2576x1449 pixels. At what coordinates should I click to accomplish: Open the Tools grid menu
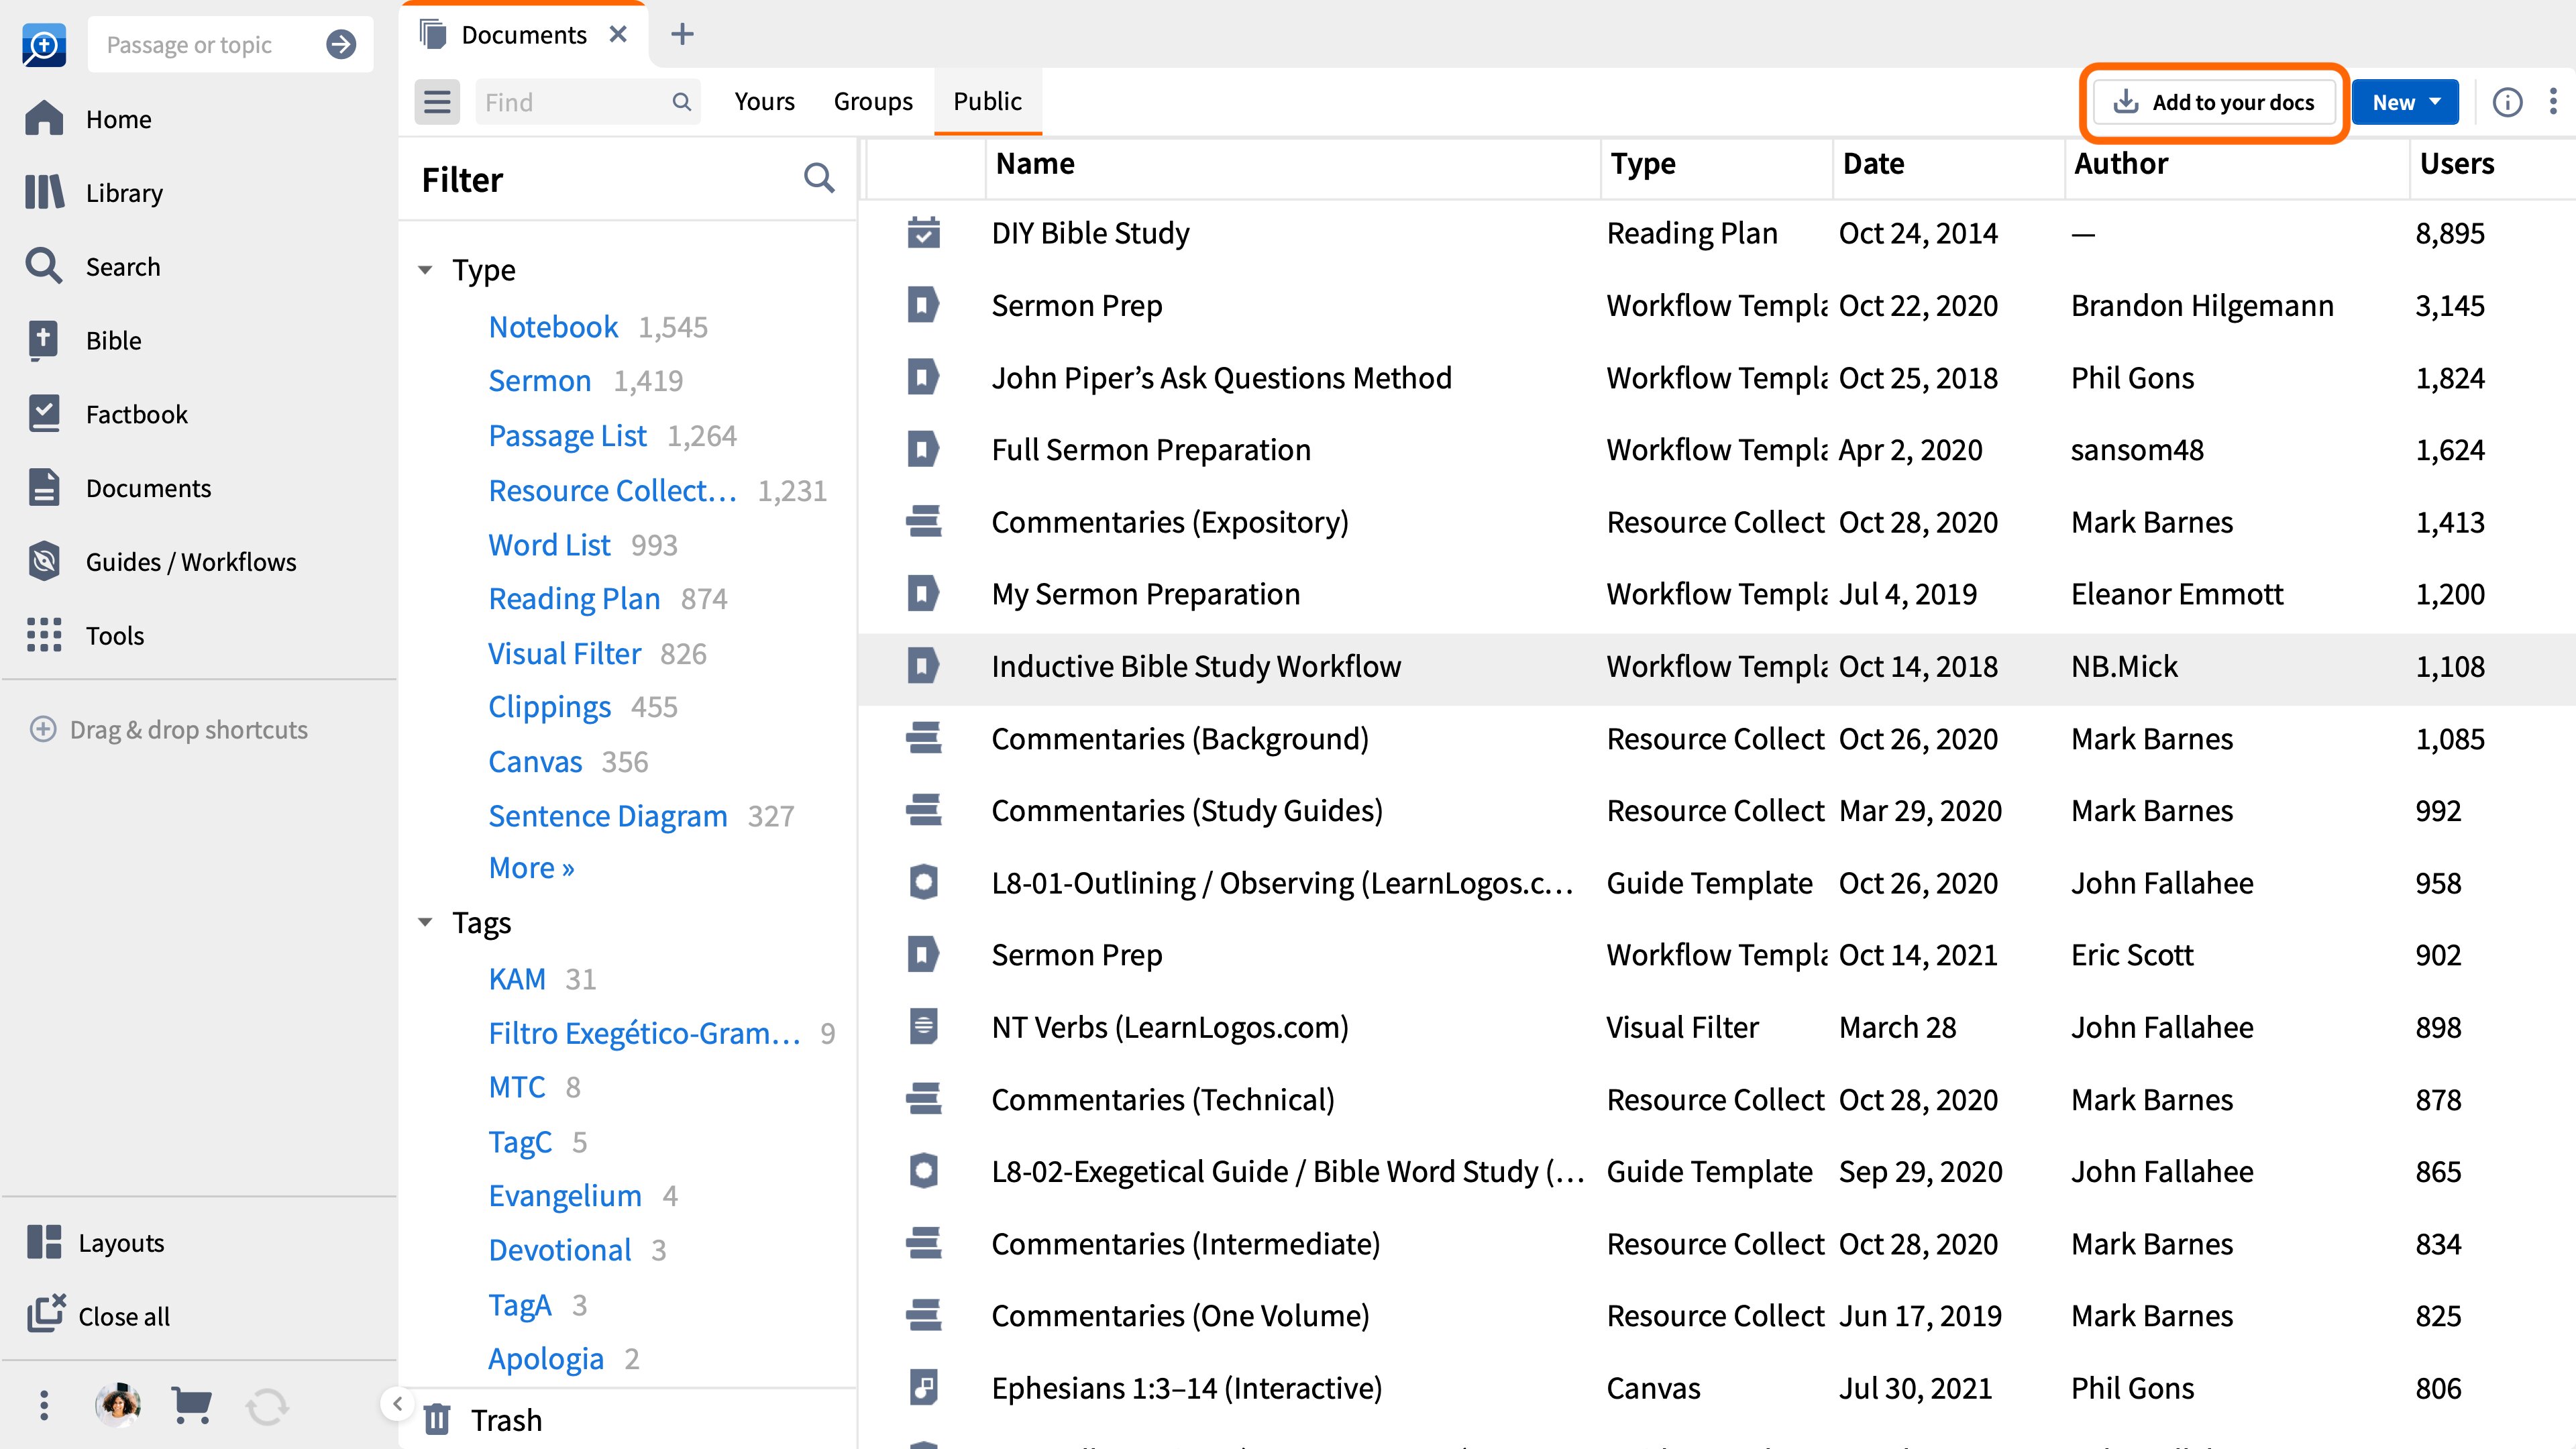(x=84, y=635)
